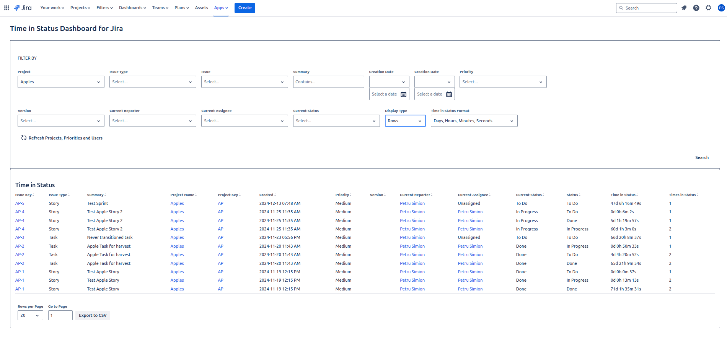Open the Display Type dropdown
Image resolution: width=727 pixels, height=339 pixels.
[405, 121]
